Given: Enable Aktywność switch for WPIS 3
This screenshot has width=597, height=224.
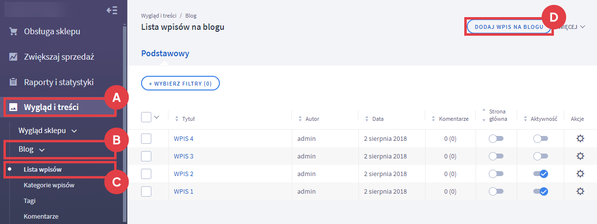Looking at the screenshot, I should (x=541, y=157).
